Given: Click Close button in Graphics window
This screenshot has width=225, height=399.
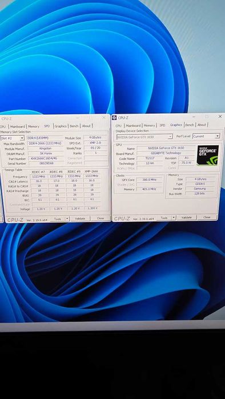Looking at the screenshot, I should pyautogui.click(x=207, y=217).
